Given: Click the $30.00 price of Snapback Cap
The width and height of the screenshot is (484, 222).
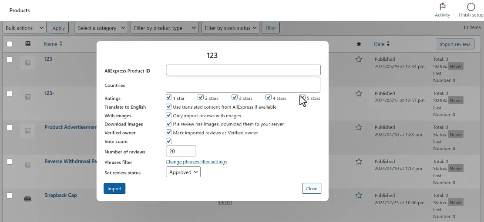Looking at the screenshot, I should [225, 202].
